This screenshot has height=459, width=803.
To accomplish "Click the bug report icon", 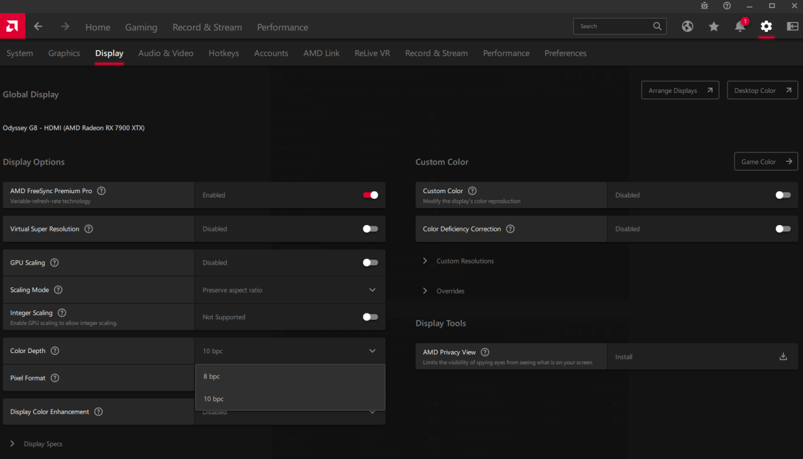I will coord(705,6).
